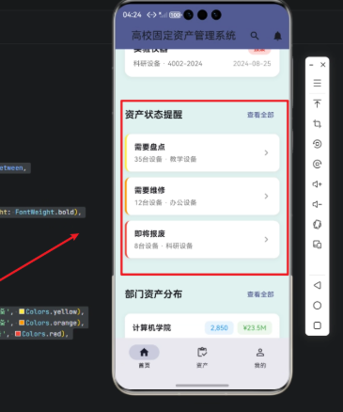
Task: Click the rotate-left icon in emulator toolbar
Action: (317, 144)
